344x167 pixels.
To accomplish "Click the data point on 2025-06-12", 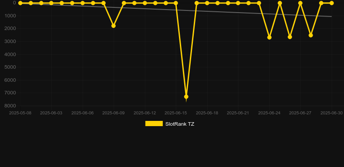I will tap(145, 3).
